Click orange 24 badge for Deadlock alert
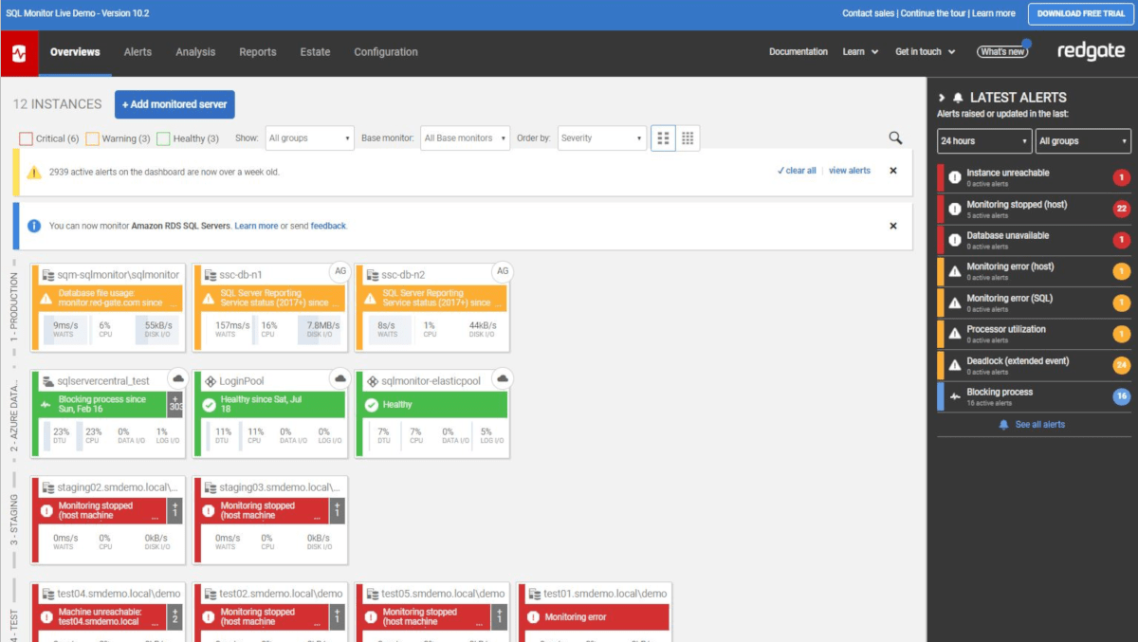The image size is (1138, 642). tap(1121, 365)
